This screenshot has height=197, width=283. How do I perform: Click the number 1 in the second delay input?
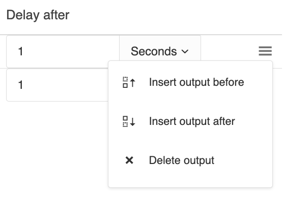tap(20, 85)
